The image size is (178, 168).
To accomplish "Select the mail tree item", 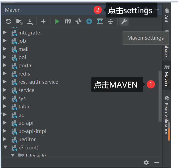I will tap(23, 49).
